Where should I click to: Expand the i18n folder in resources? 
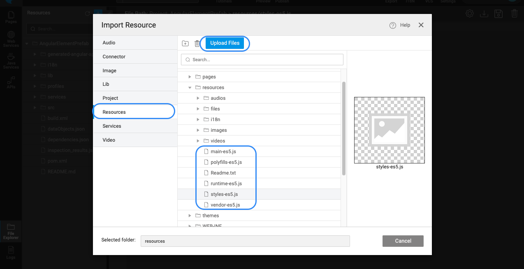coord(198,120)
